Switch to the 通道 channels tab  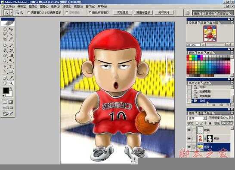coord(201,113)
